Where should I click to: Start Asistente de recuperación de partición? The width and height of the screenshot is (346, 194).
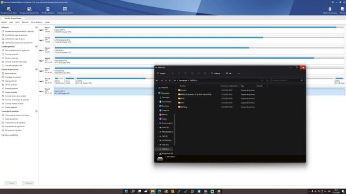pos(17,43)
